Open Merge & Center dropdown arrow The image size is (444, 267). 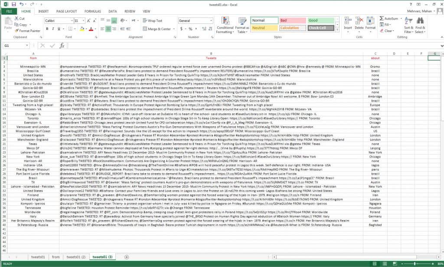pyautogui.click(x=174, y=29)
